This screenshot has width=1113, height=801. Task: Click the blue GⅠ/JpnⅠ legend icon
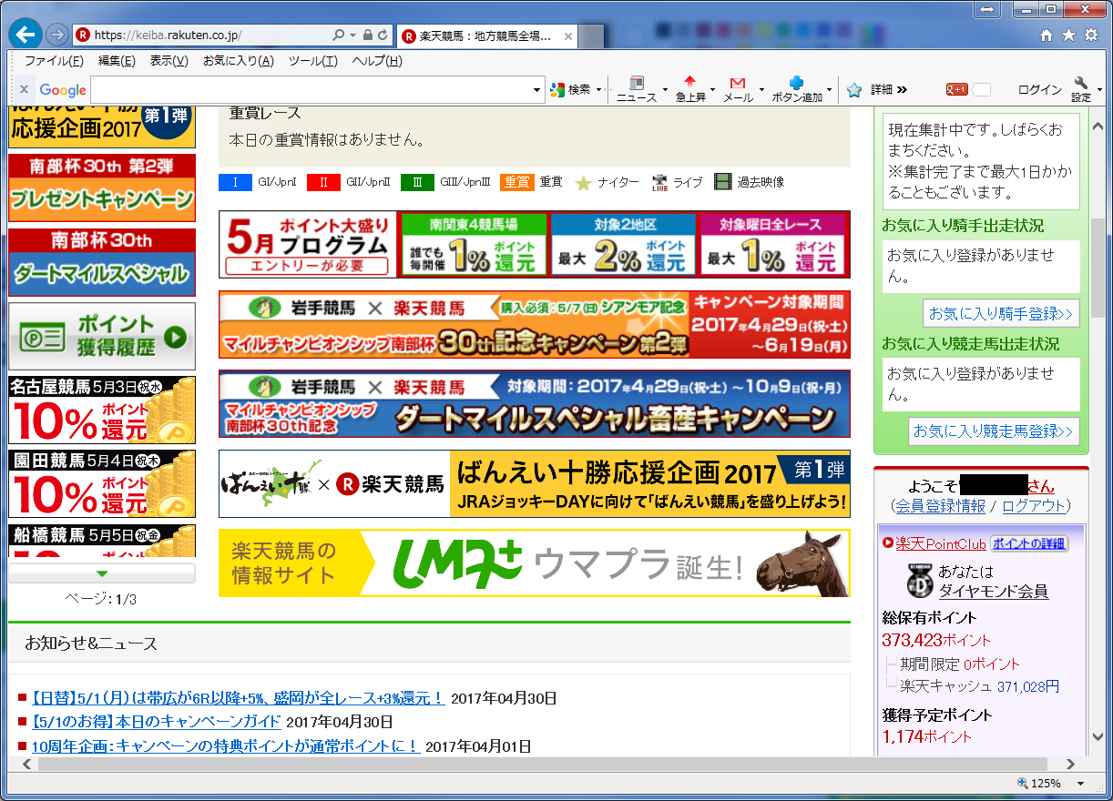[x=235, y=182]
